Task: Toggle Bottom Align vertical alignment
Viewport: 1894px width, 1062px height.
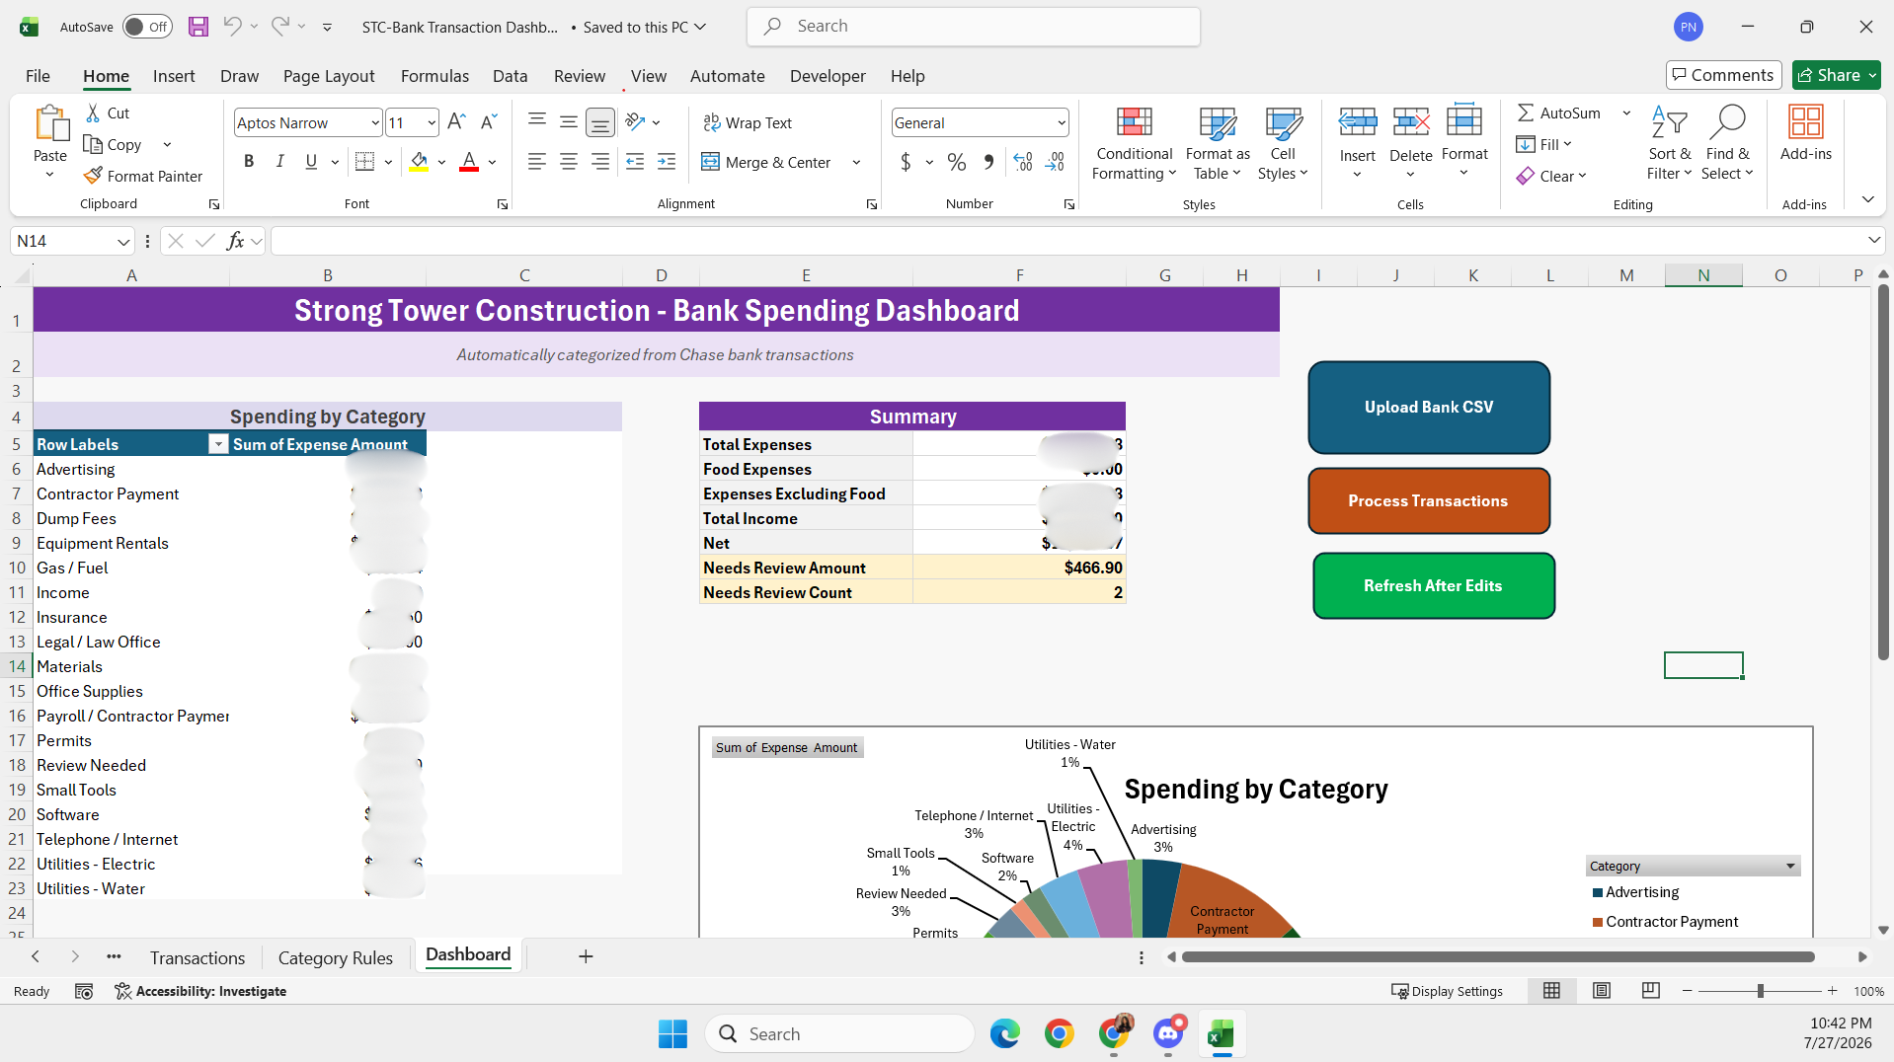Action: pos(600,122)
